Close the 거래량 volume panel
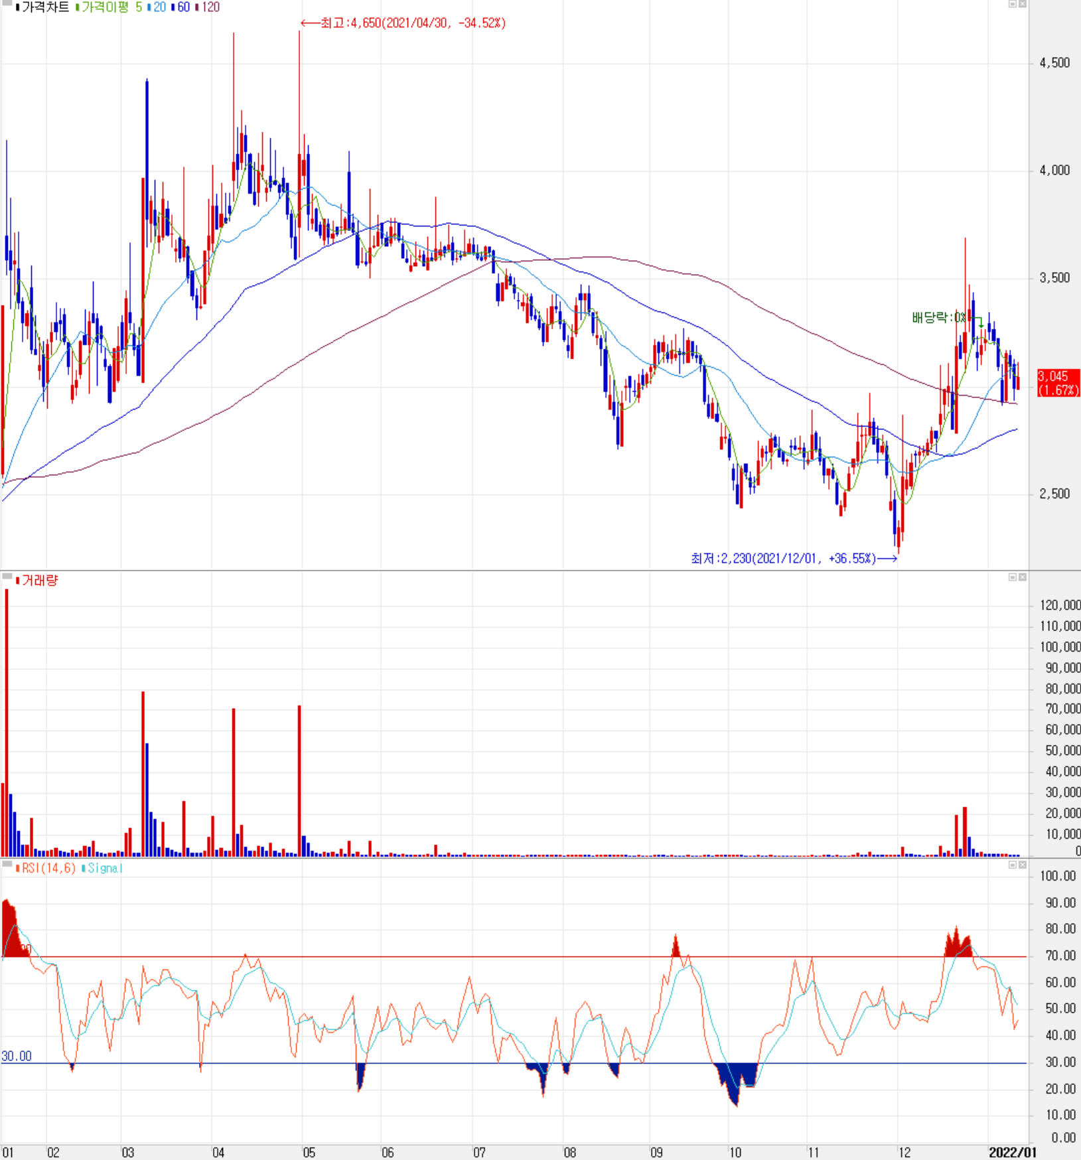The width and height of the screenshot is (1081, 1160). point(1023,577)
